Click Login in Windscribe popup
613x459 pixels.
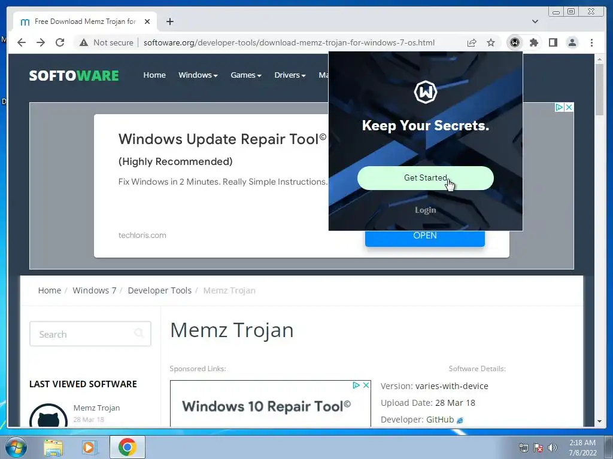click(x=426, y=210)
